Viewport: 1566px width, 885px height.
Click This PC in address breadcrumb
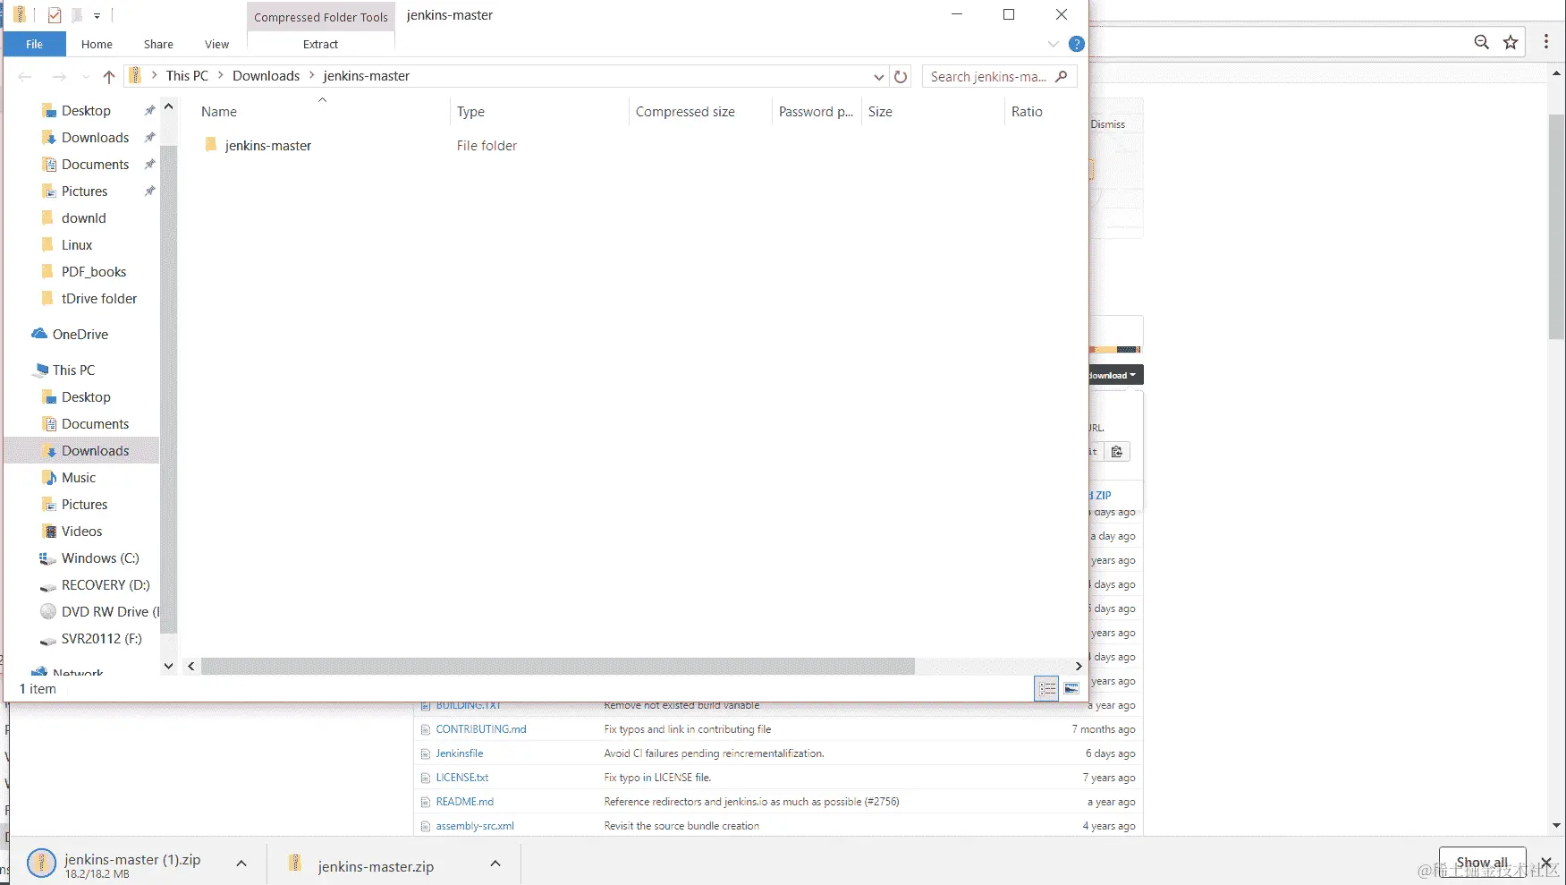click(x=187, y=76)
